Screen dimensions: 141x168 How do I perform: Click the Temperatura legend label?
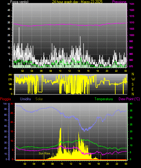click(103, 99)
